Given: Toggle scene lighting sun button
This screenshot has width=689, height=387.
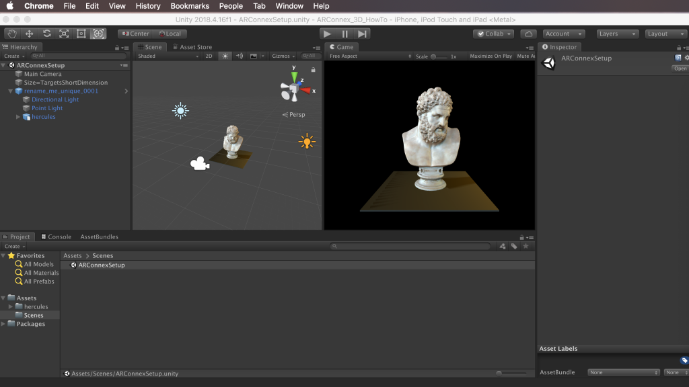Looking at the screenshot, I should 225,56.
